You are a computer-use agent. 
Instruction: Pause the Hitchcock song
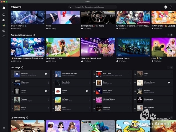point(17,74)
